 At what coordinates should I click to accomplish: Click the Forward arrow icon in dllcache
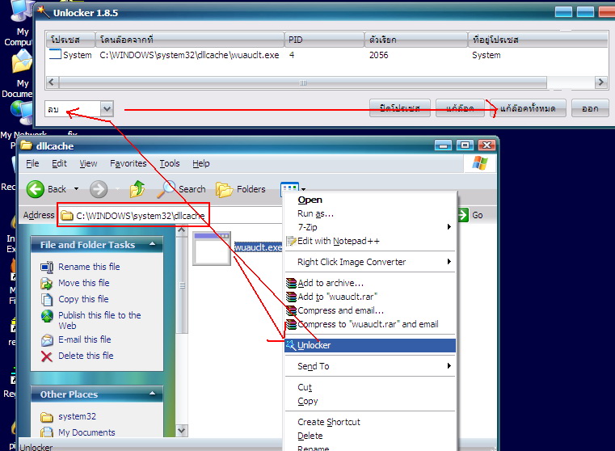pos(99,189)
